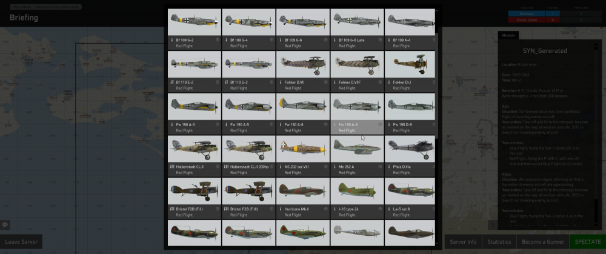This screenshot has height=254, width=606.
Task: Click the up arrow of the aircraft list
Action: 437,11
